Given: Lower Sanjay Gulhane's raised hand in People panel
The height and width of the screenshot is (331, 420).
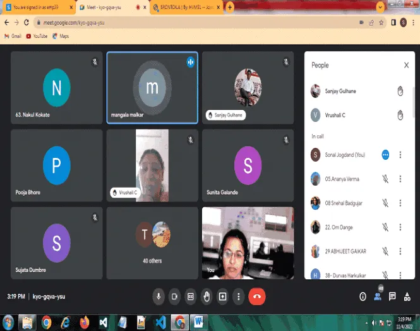Looking at the screenshot, I should (400, 91).
